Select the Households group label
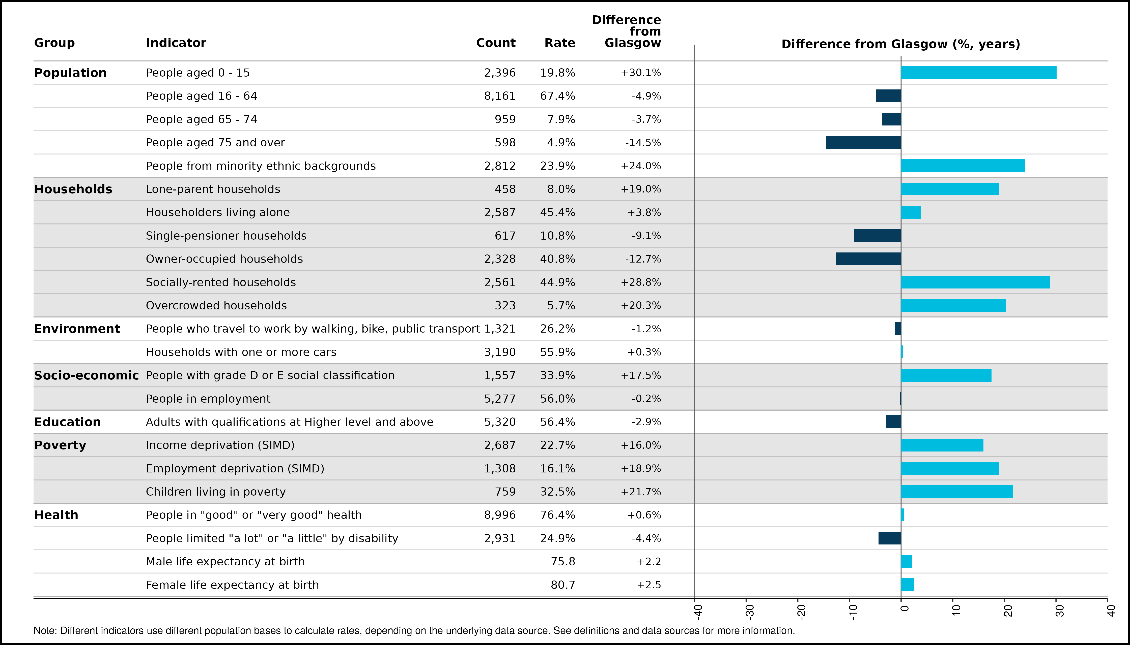1130x645 pixels. (73, 189)
